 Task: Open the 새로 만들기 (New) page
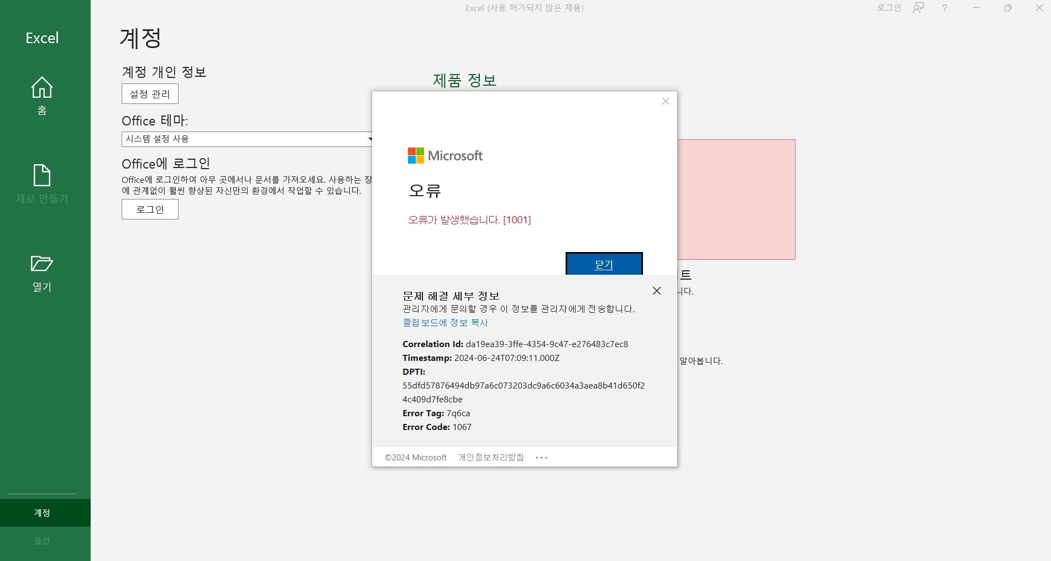42,184
